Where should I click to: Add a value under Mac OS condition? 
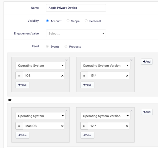coord(22,135)
